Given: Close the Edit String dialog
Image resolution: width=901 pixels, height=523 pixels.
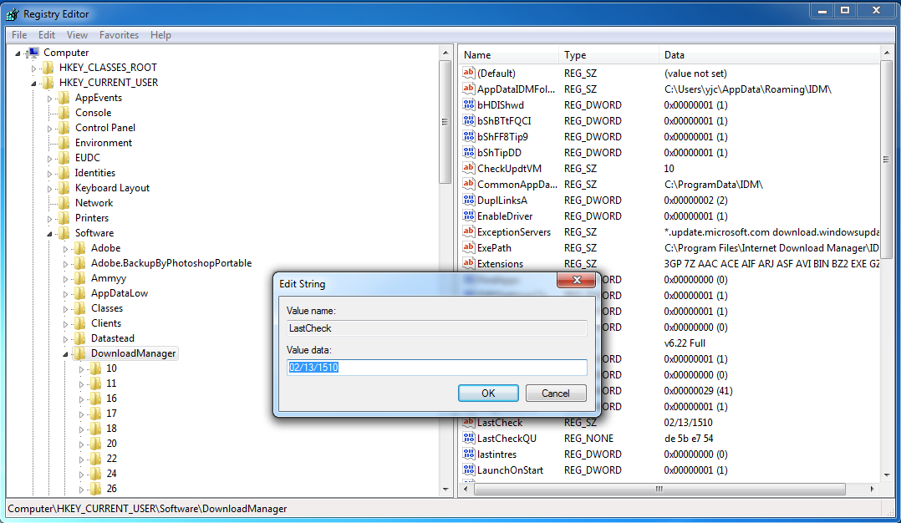Looking at the screenshot, I should point(577,280).
